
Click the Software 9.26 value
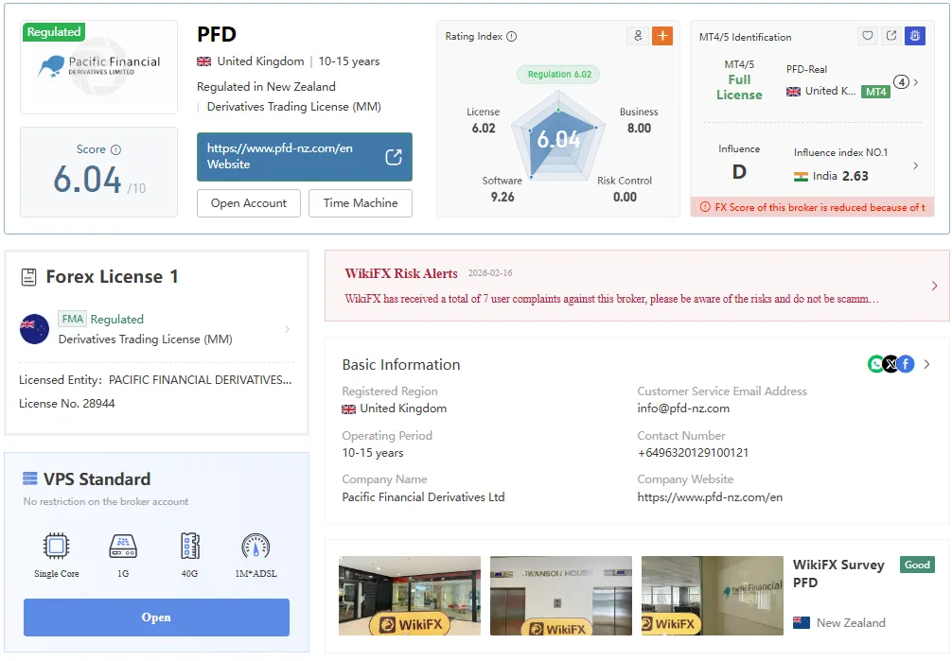pos(502,197)
